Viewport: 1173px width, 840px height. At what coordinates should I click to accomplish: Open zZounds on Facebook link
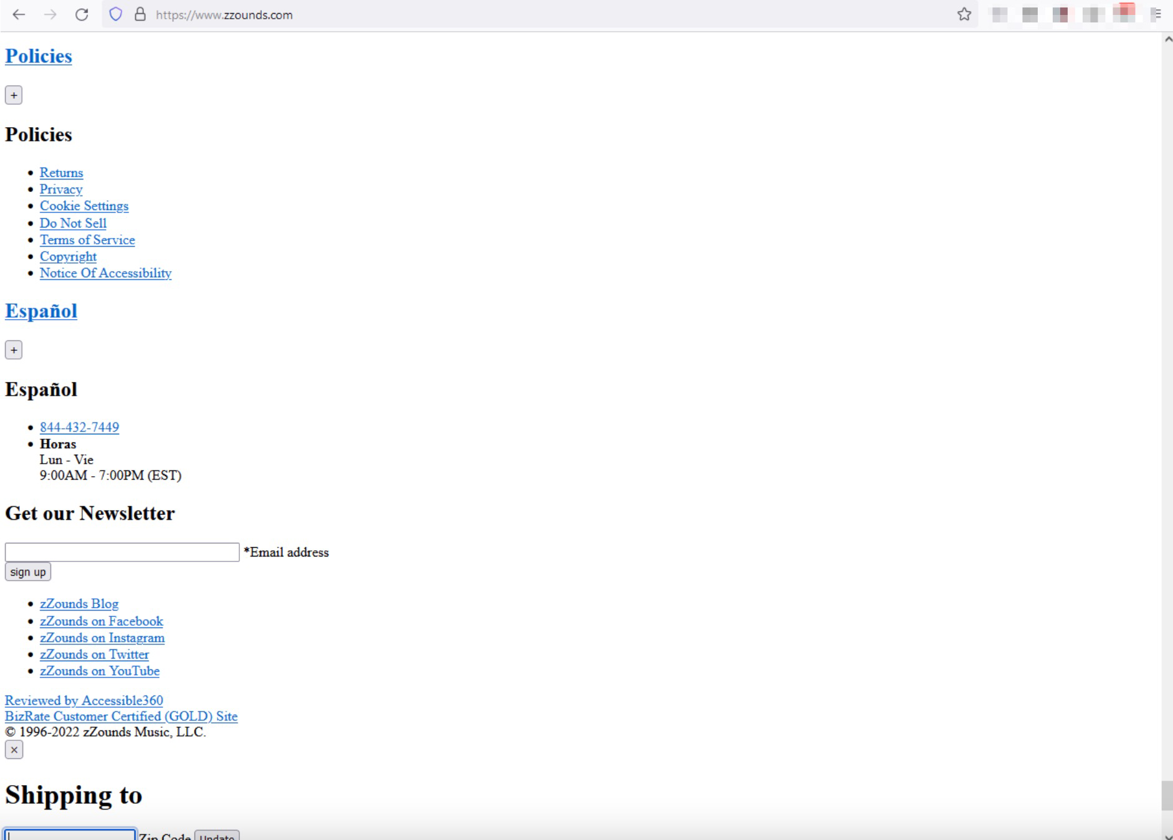(102, 621)
